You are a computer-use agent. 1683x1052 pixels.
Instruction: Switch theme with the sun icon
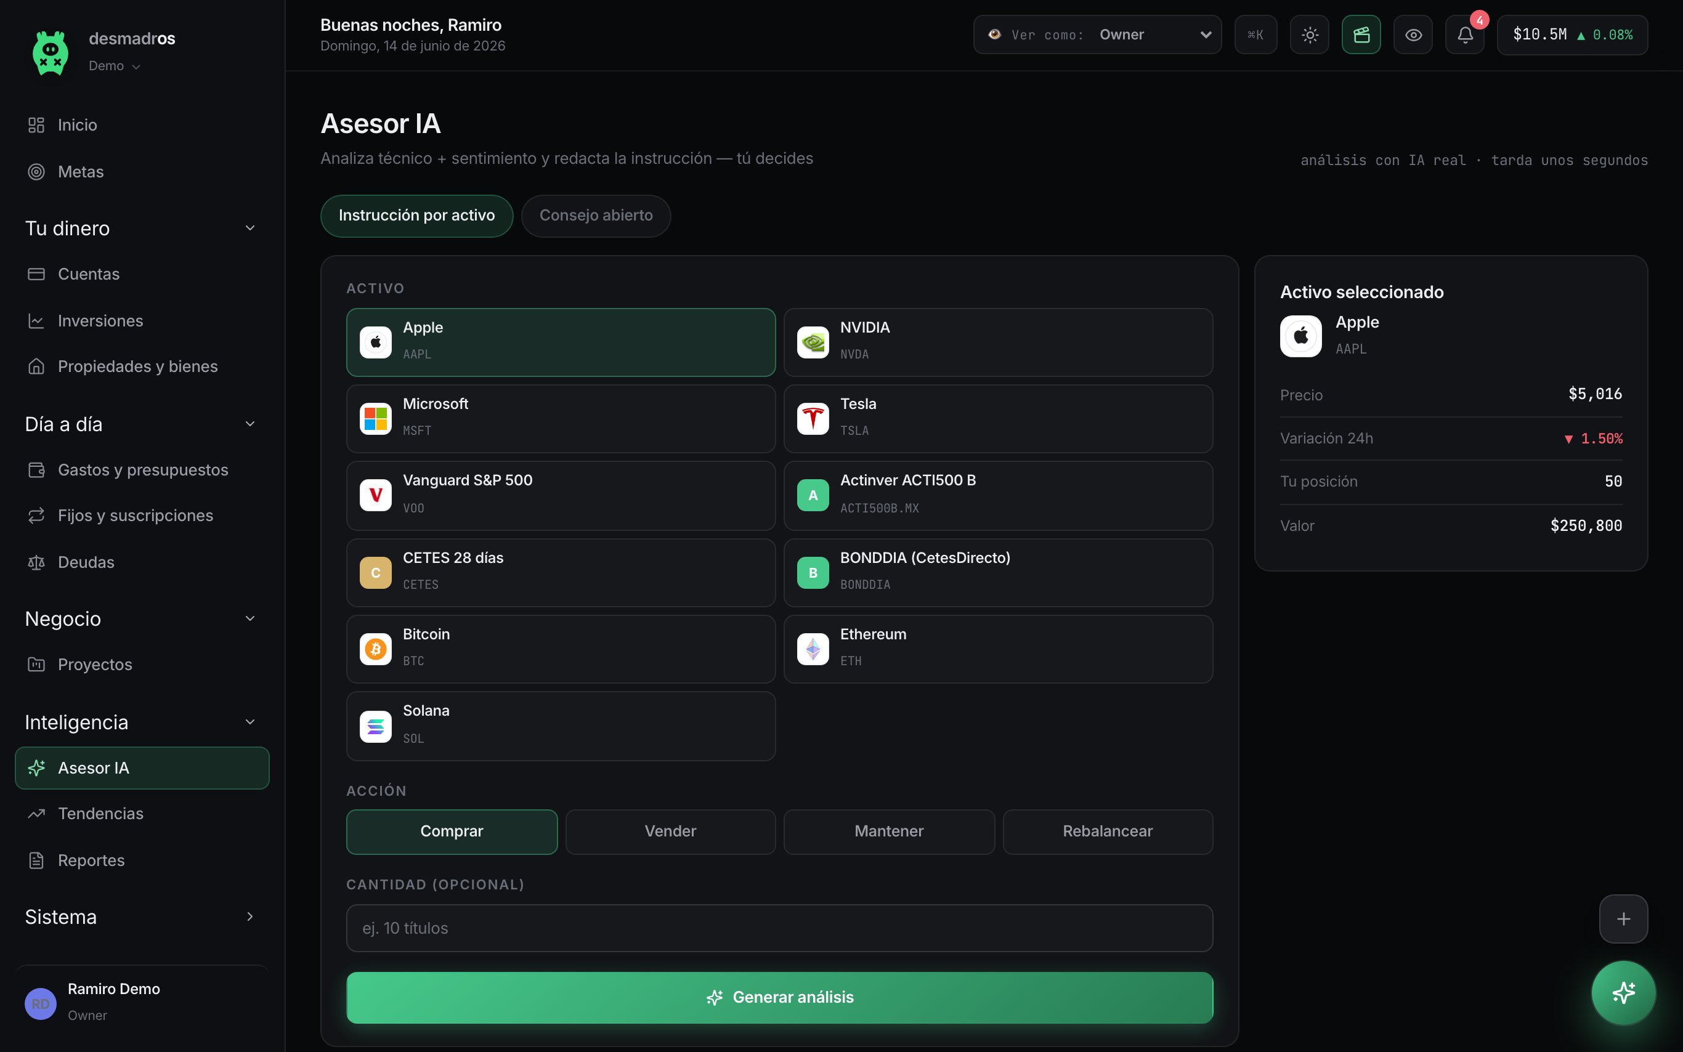pyautogui.click(x=1310, y=34)
